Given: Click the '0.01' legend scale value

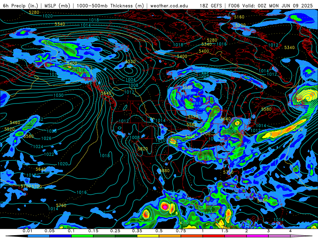Looking at the screenshot, I should pyautogui.click(x=27, y=231).
